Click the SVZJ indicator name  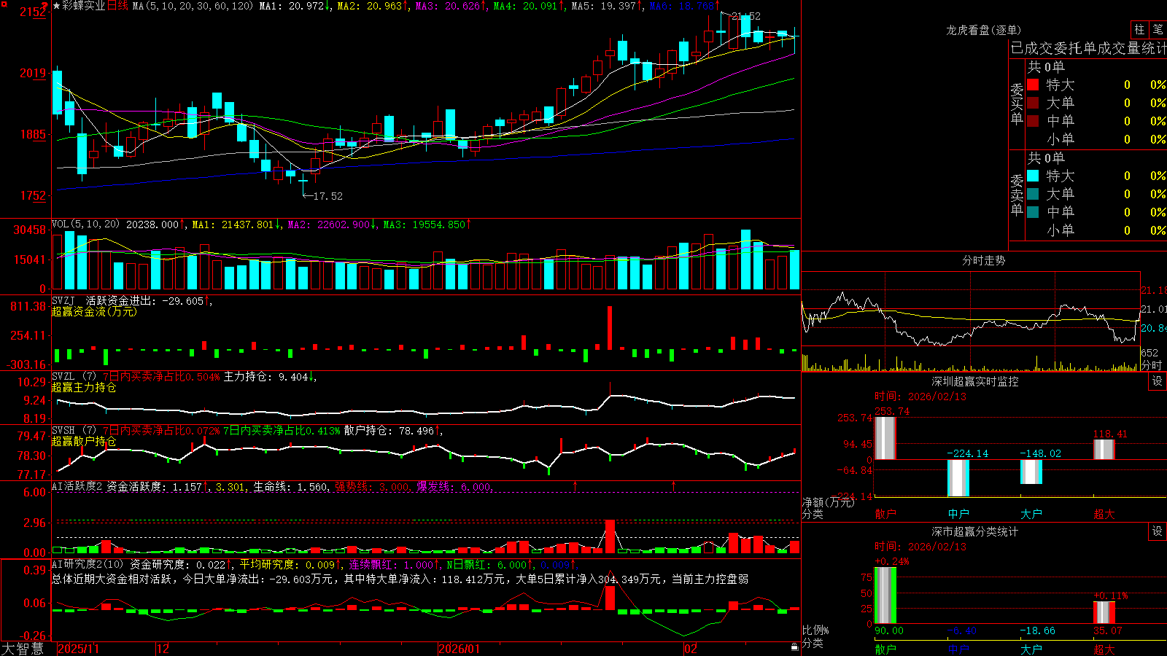63,300
